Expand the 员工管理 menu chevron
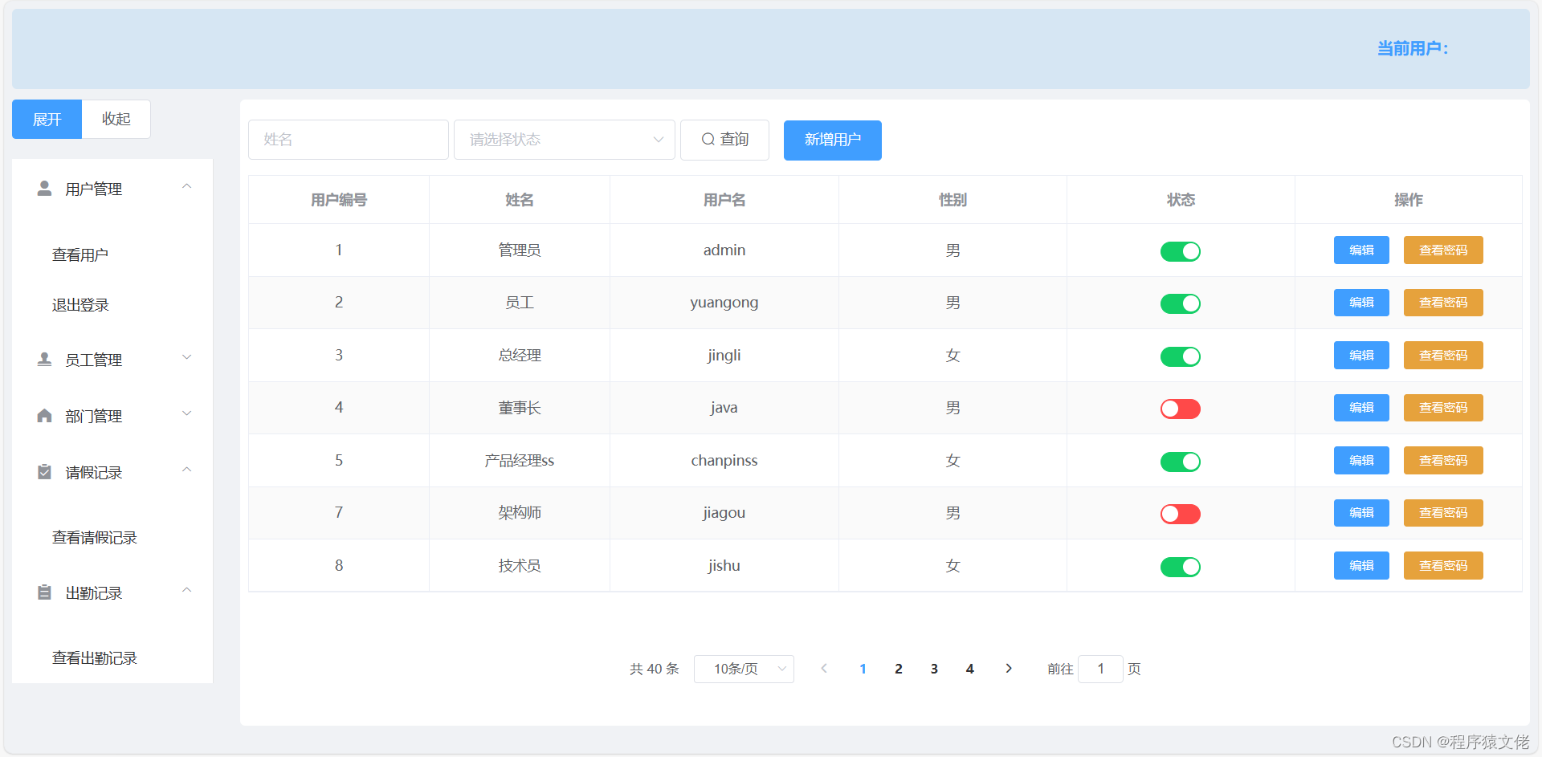Image resolution: width=1542 pixels, height=757 pixels. (186, 357)
